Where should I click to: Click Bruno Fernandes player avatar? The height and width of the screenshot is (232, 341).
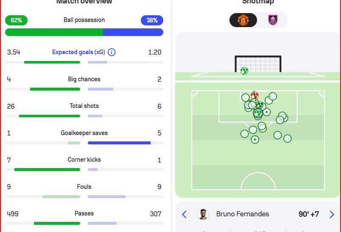click(x=203, y=214)
